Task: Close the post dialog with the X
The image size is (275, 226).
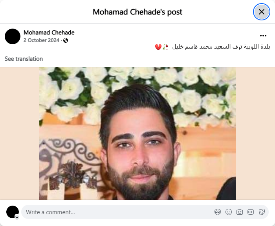Action: tap(262, 12)
